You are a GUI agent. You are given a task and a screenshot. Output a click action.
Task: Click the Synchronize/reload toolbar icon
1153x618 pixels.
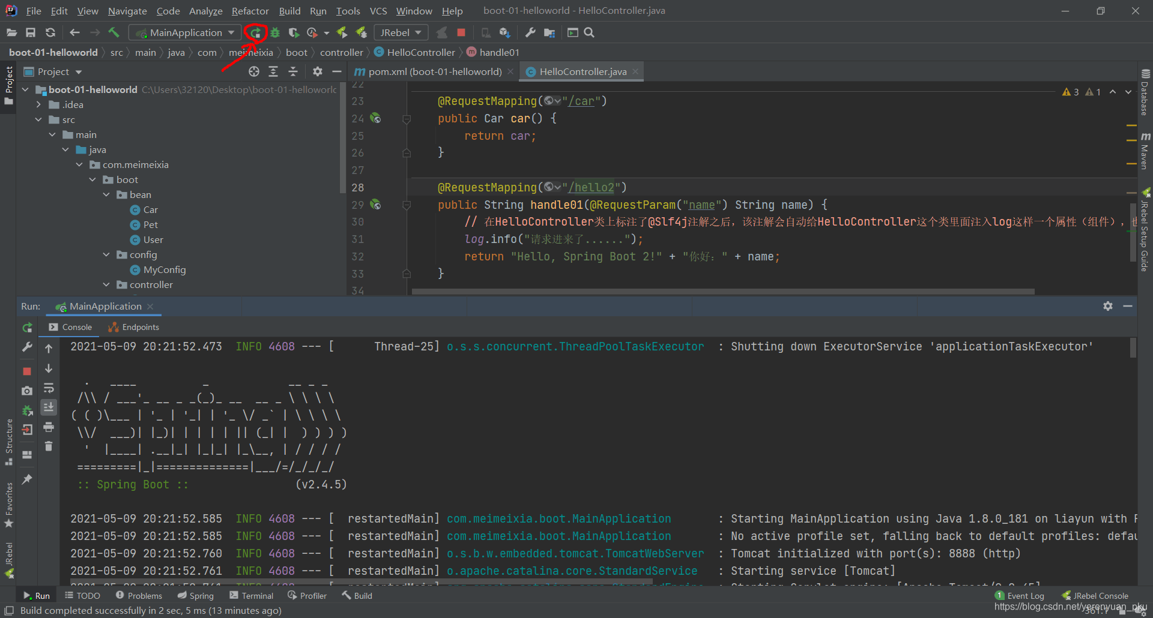coord(50,32)
